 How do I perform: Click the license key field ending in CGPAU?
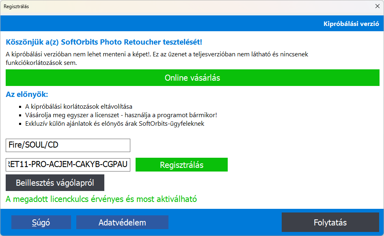[x=68, y=165]
